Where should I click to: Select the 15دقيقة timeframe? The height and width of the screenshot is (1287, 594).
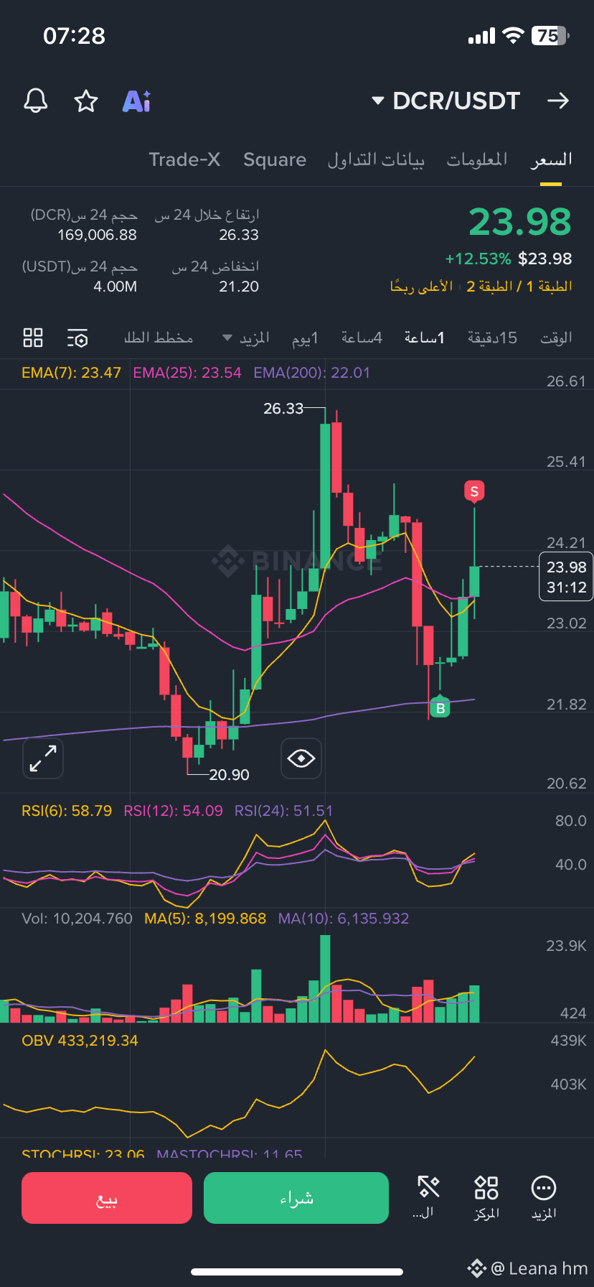click(492, 338)
